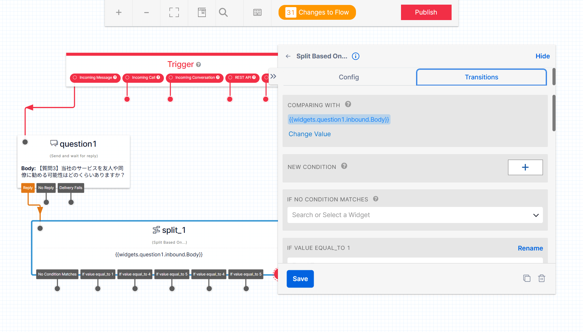Click help icon on Incoming Conversation trigger
This screenshot has height=332, width=583.
[x=218, y=78]
